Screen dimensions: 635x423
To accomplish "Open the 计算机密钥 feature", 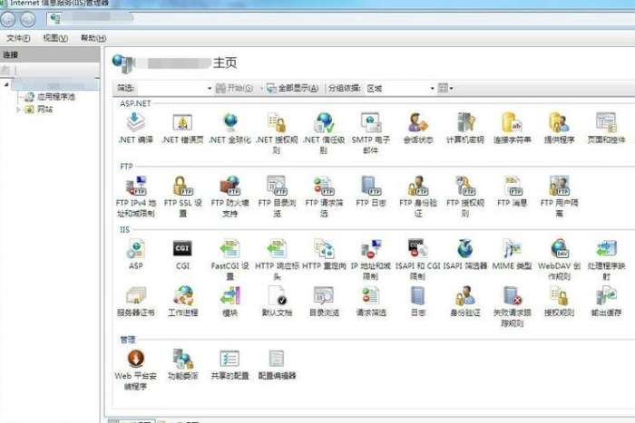I will 465,129.
